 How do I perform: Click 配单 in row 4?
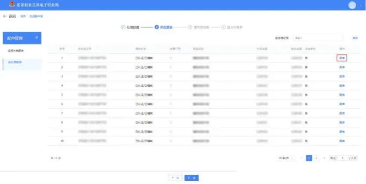coord(342,85)
